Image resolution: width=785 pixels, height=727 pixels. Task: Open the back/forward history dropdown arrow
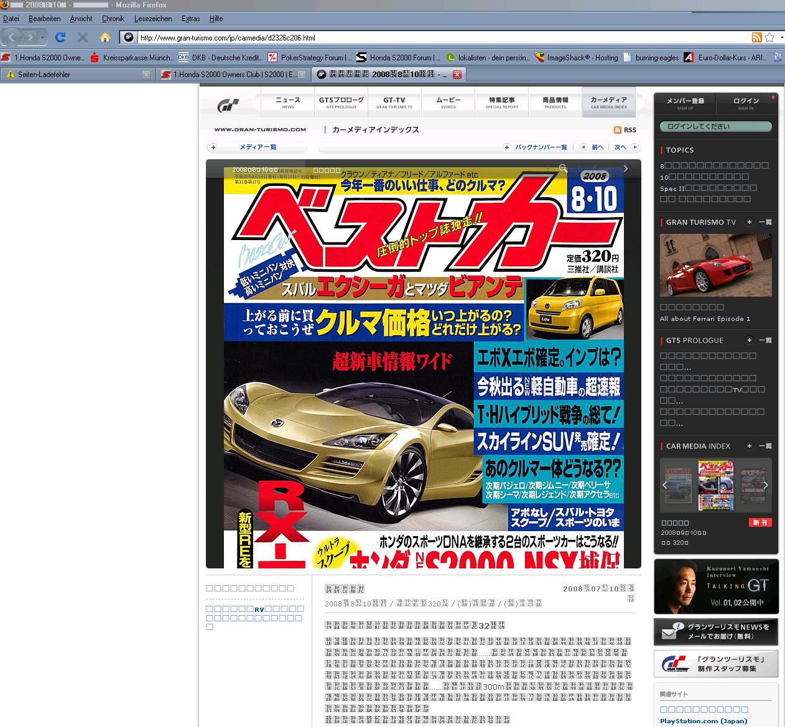[42, 37]
